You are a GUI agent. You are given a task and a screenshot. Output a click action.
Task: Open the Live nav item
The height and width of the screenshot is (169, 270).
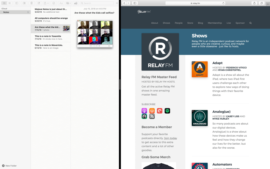click(x=229, y=23)
